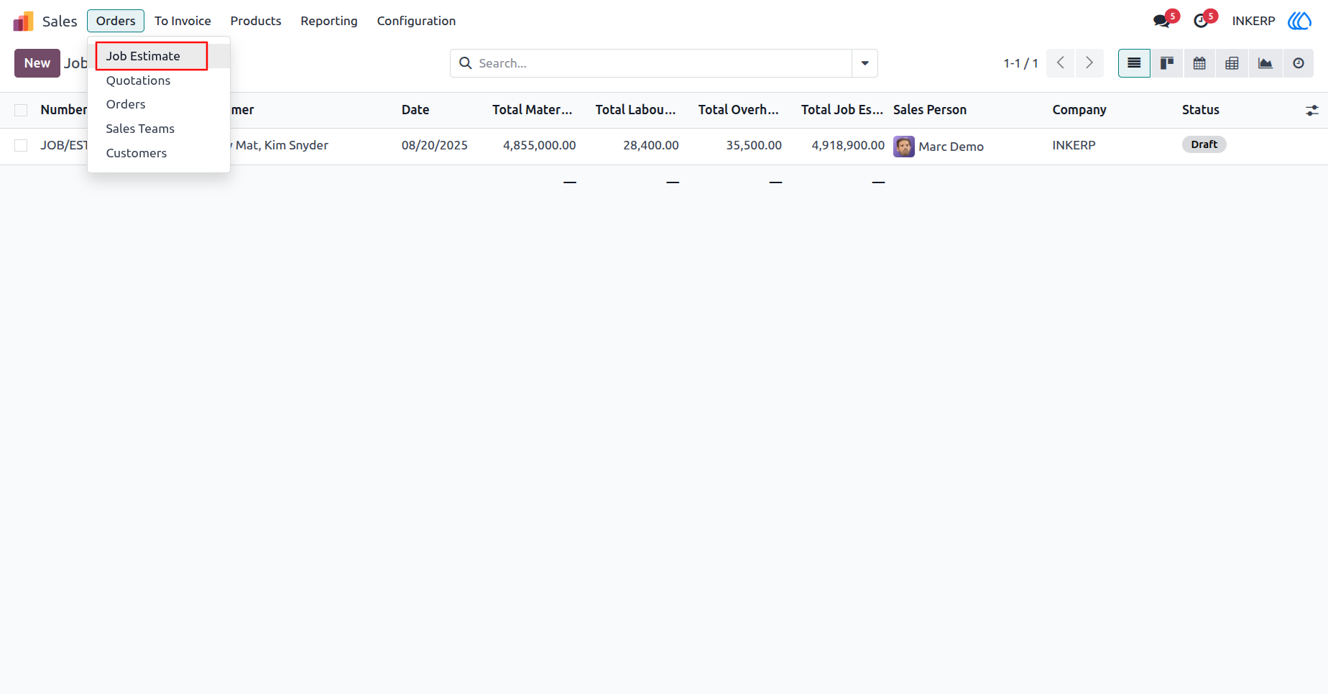The width and height of the screenshot is (1328, 694).
Task: Choose Sales Teams in the dropdown
Action: click(159, 129)
